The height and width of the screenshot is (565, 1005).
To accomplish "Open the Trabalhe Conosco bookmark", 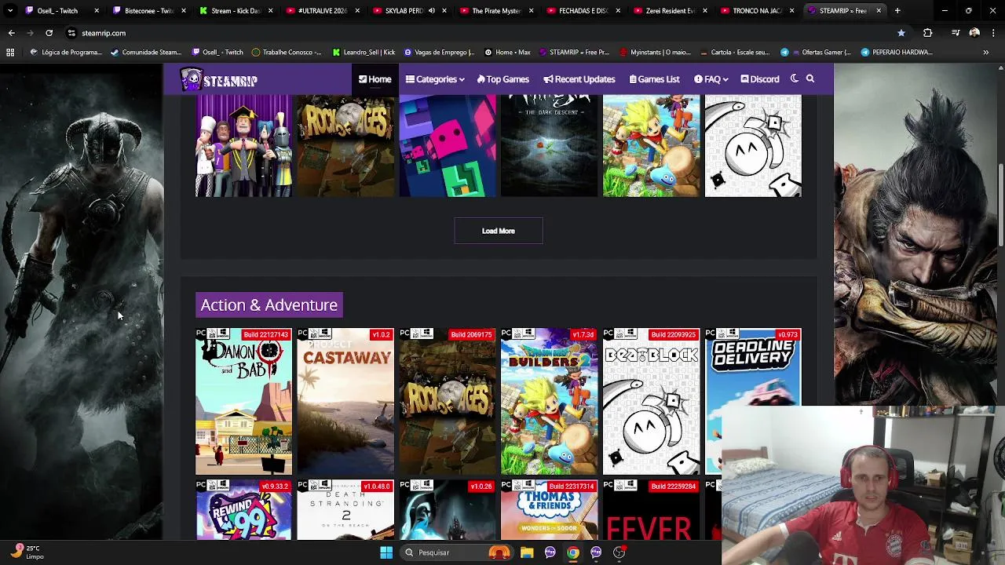I will (287, 53).
